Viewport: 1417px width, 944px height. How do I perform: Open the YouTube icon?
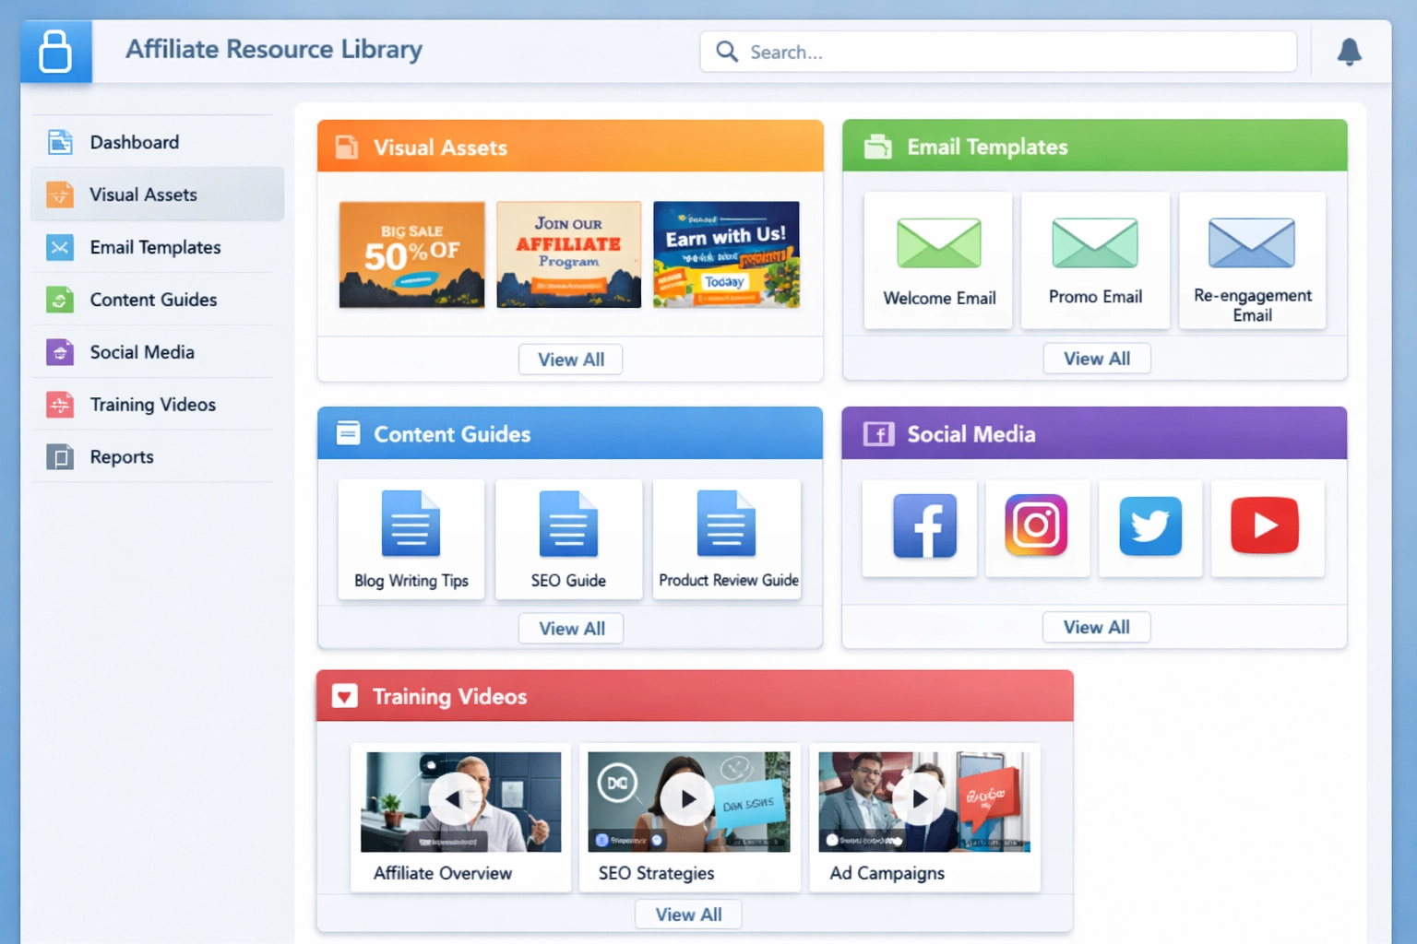pyautogui.click(x=1265, y=526)
